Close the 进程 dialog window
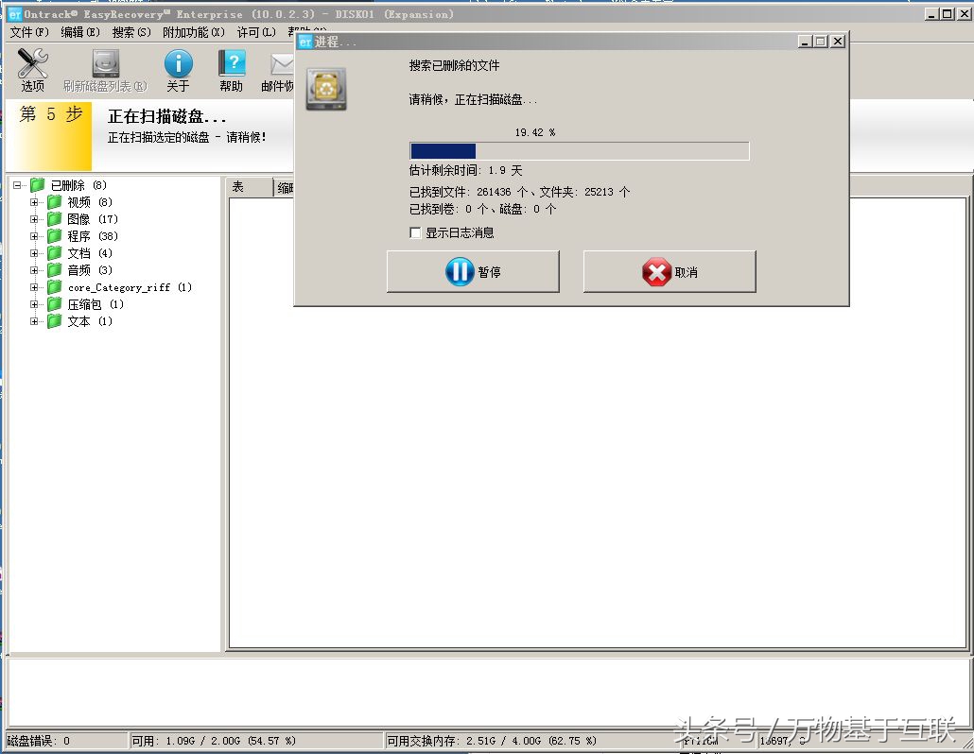 [837, 42]
